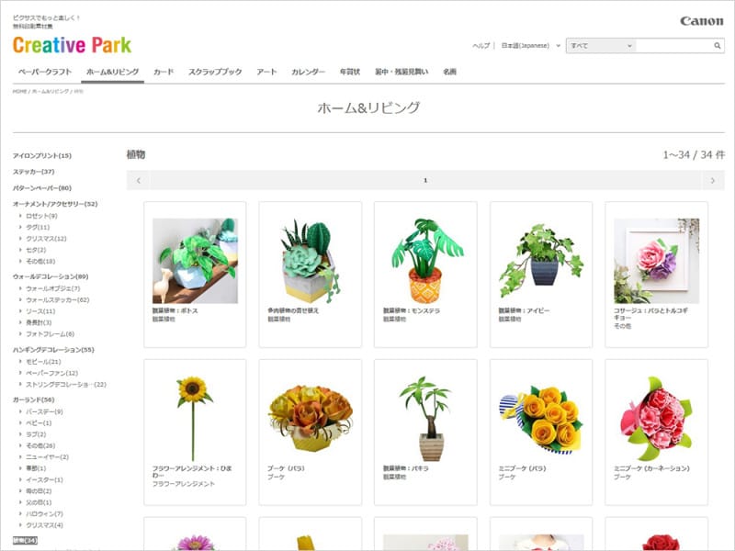Screen dimensions: 735x551
Task: Open the language selector dropdown
Action: pos(530,45)
